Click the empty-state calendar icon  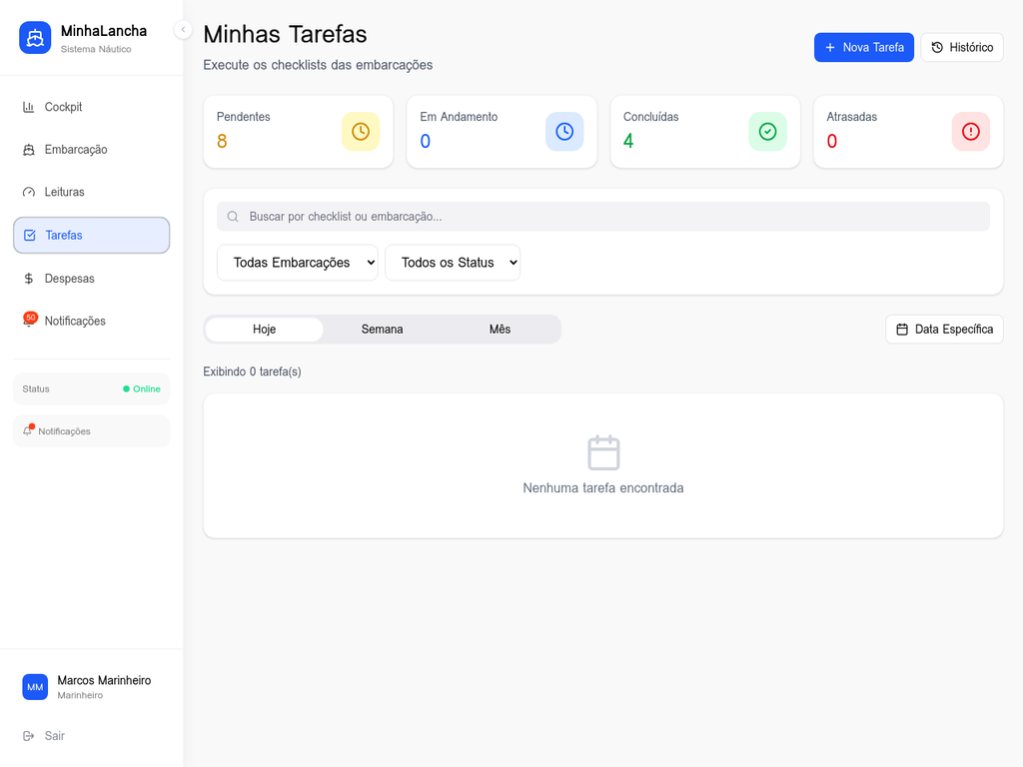pyautogui.click(x=603, y=452)
